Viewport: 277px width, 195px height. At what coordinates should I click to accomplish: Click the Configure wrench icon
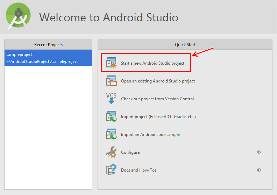click(111, 152)
